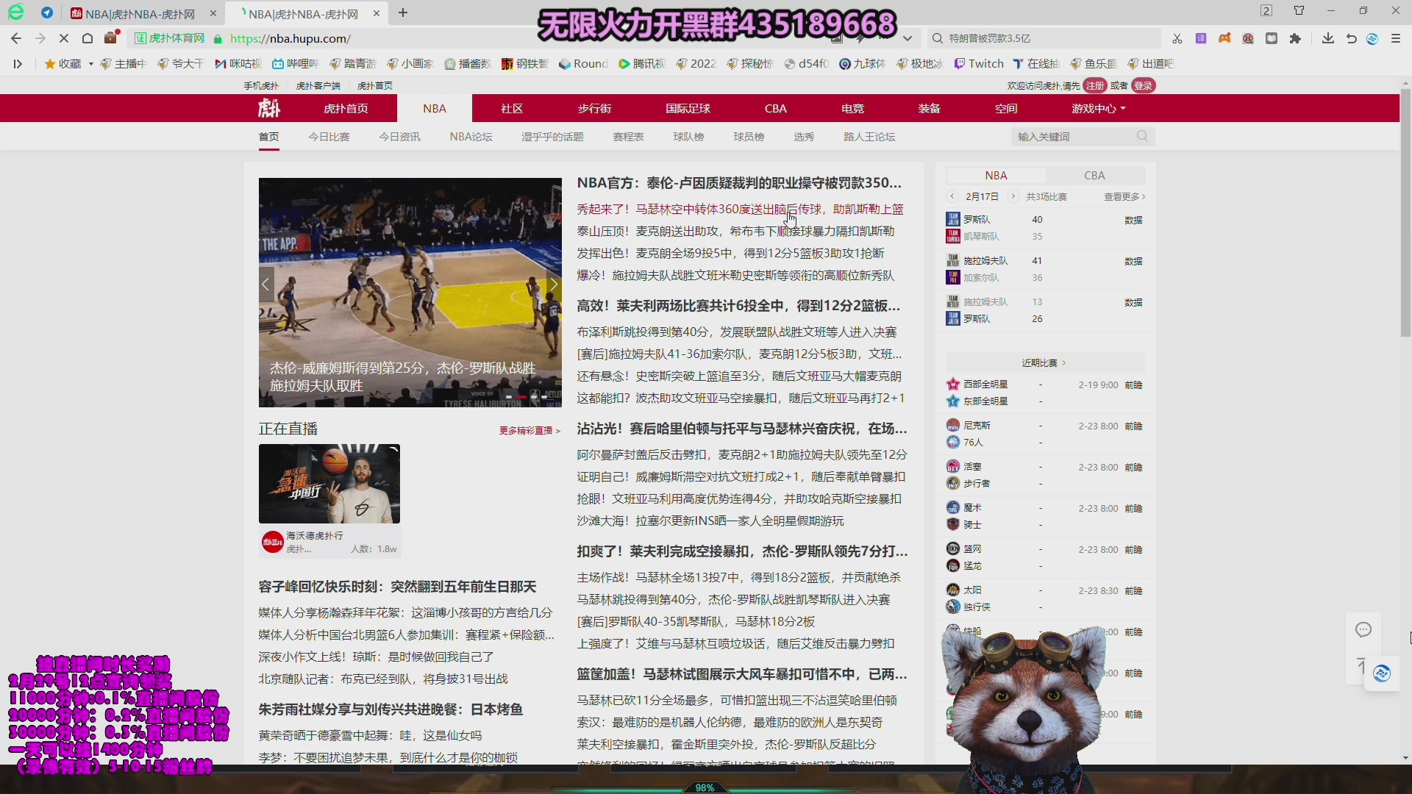The height and width of the screenshot is (794, 1412).
Task: Open 数据 for 罗斯队 40 game
Action: pyautogui.click(x=1133, y=220)
